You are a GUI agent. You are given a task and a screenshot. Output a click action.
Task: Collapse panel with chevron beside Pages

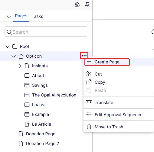[x=9, y=17]
